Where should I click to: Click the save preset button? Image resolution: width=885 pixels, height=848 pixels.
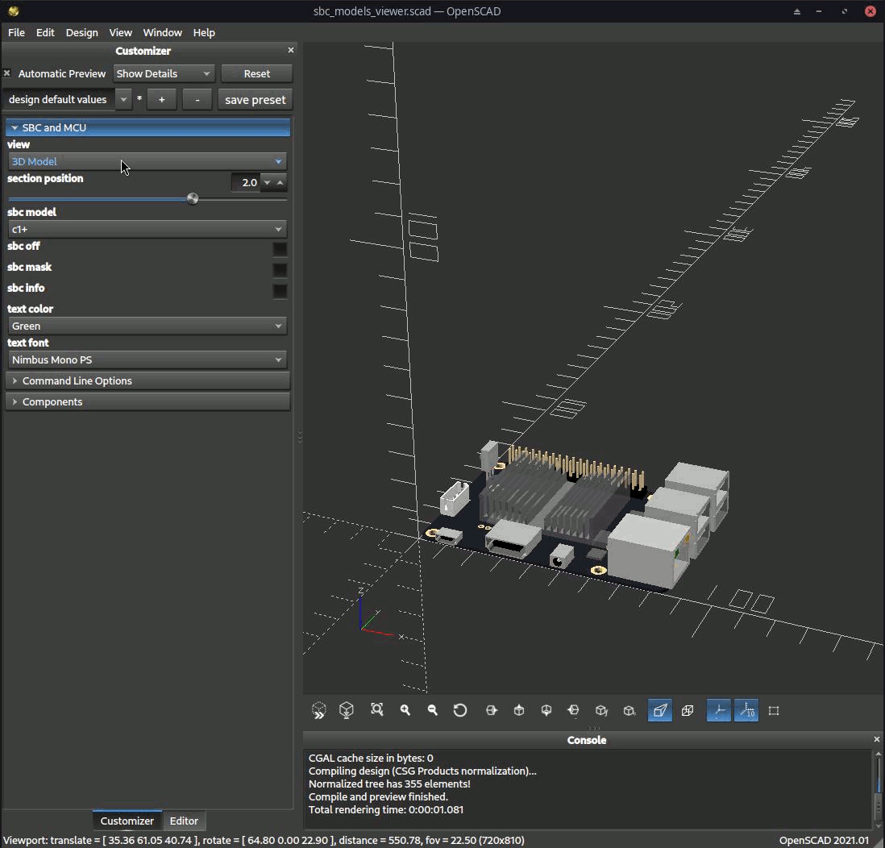point(255,100)
